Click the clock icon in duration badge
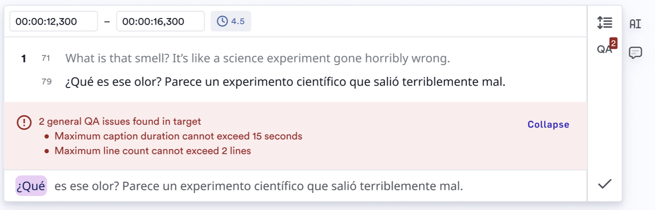The image size is (655, 210). pos(222,21)
